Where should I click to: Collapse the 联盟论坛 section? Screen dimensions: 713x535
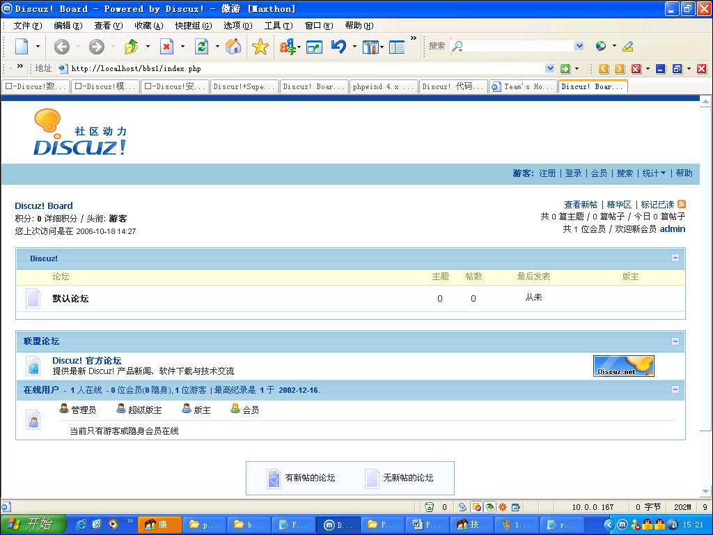pyautogui.click(x=675, y=341)
